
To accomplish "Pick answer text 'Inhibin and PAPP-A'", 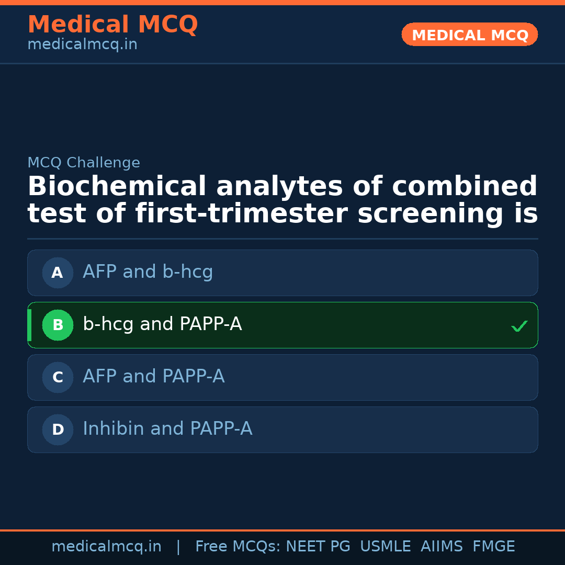I will (167, 429).
